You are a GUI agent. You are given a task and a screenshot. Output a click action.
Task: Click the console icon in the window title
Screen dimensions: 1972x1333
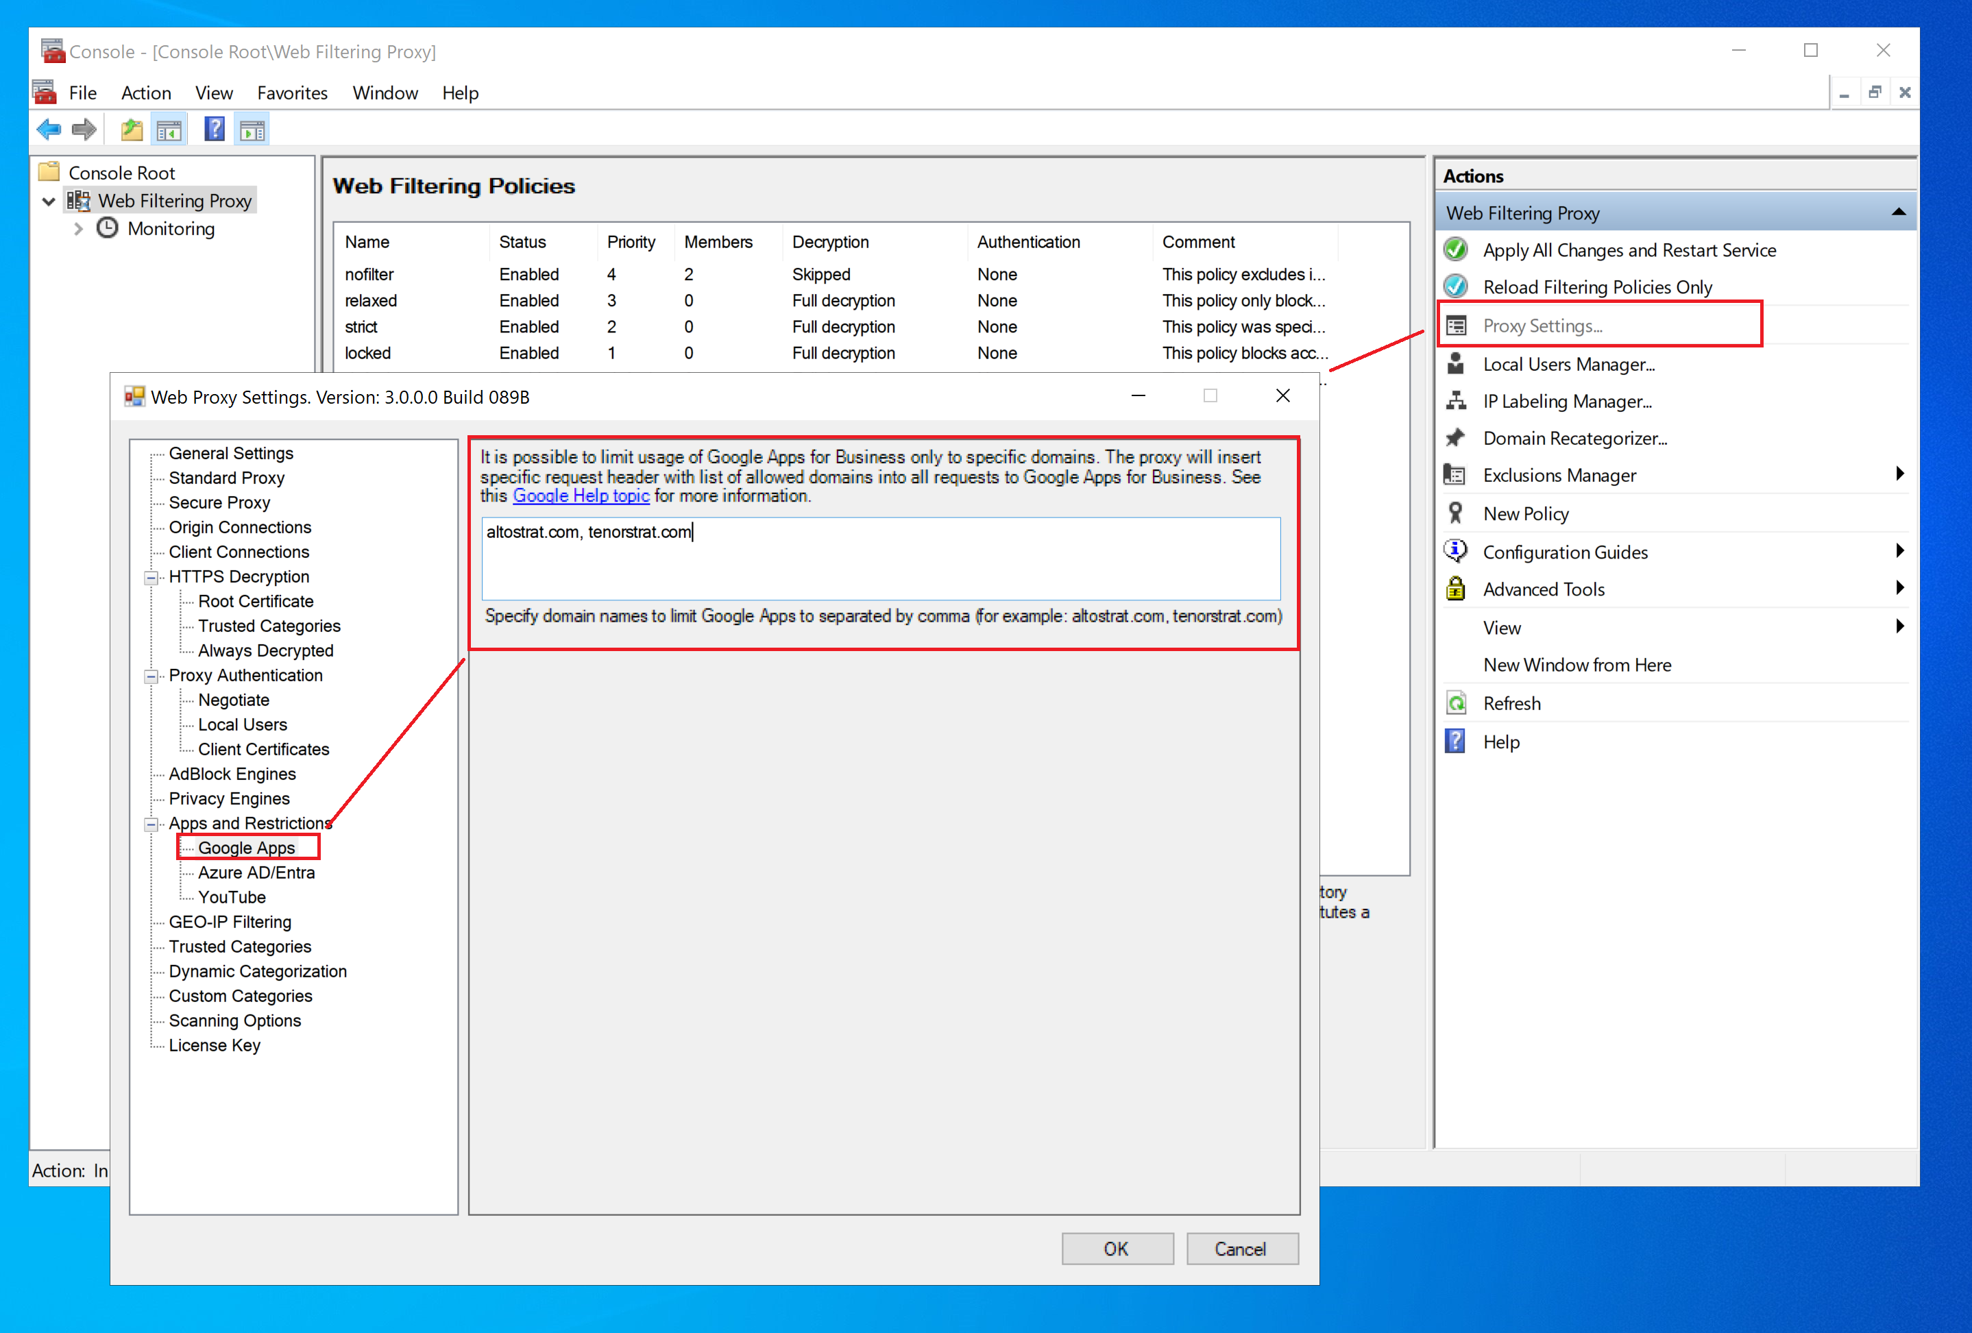[53, 51]
